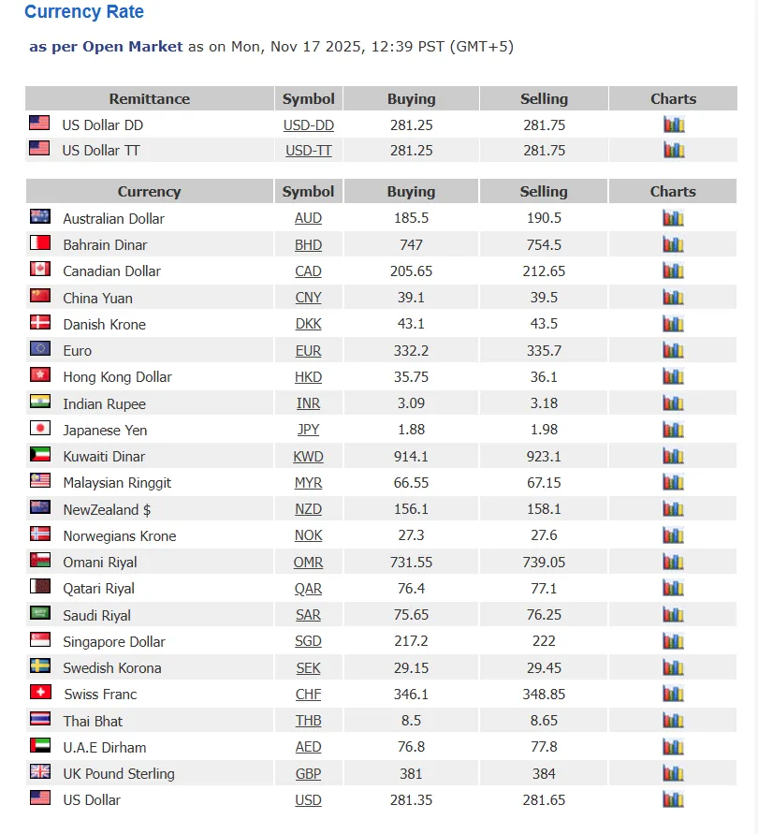Click the Japanese Yen chart icon
Screen dimensions: 758x834
[673, 430]
